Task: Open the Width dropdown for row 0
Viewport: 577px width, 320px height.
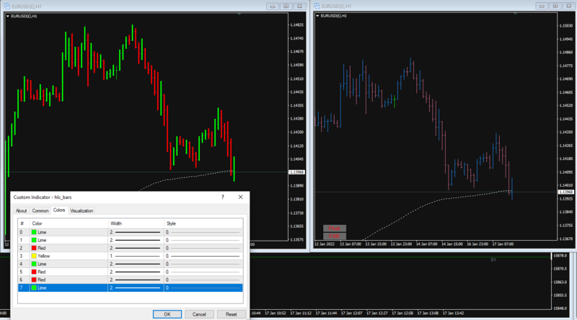Action: (136, 232)
